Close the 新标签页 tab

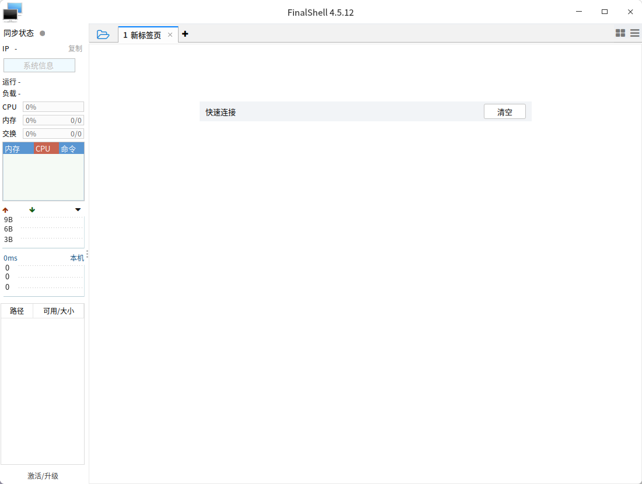(x=170, y=35)
